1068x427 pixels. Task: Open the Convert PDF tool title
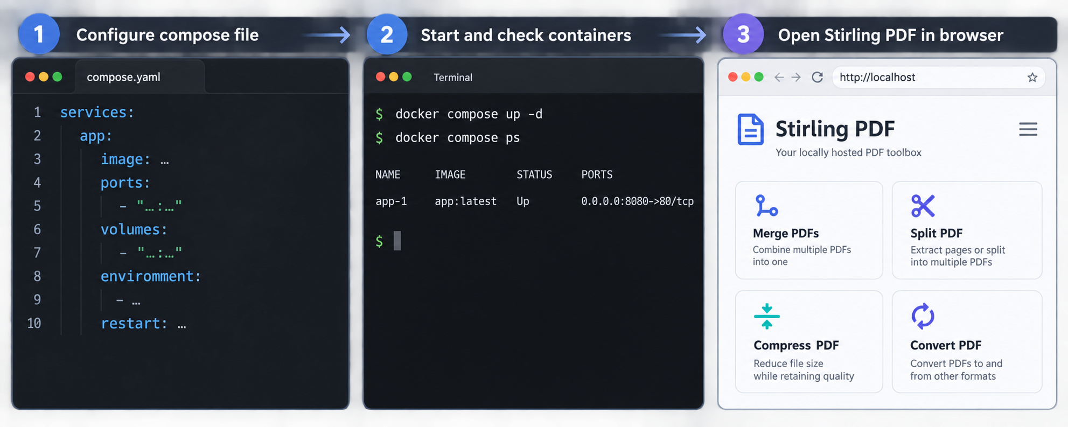point(946,345)
